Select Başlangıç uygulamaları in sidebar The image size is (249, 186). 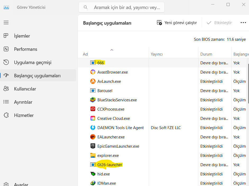[38, 76]
